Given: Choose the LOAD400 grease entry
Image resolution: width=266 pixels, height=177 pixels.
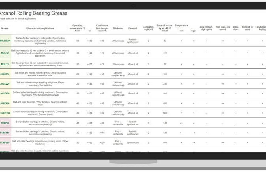Looking at the screenshot, I should (x=5, y=93).
